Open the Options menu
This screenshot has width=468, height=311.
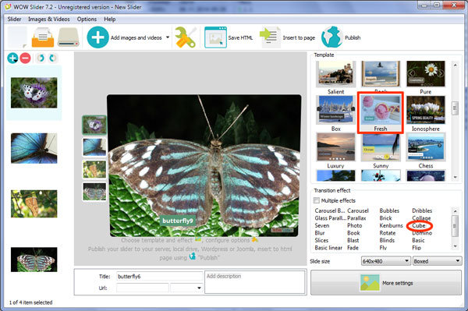point(87,19)
